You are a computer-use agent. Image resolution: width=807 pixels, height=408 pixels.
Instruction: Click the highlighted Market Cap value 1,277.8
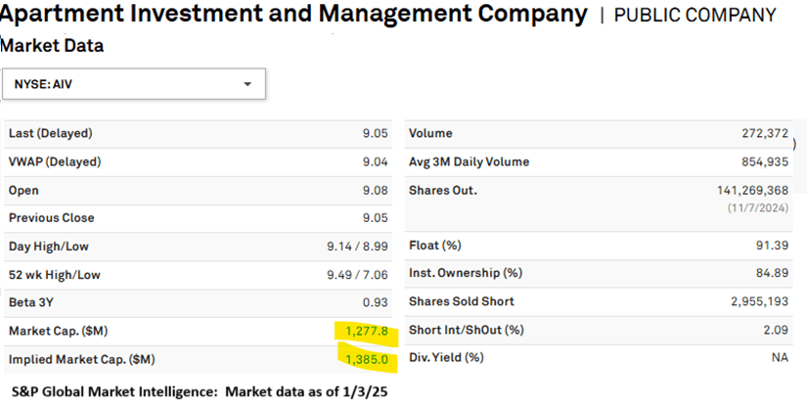click(369, 332)
